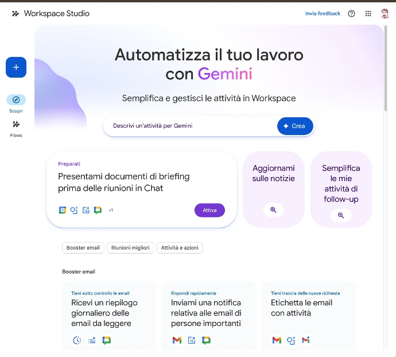This screenshot has width=396, height=357.
Task: Click Rispondi rapidamente label
Action: tap(194, 293)
